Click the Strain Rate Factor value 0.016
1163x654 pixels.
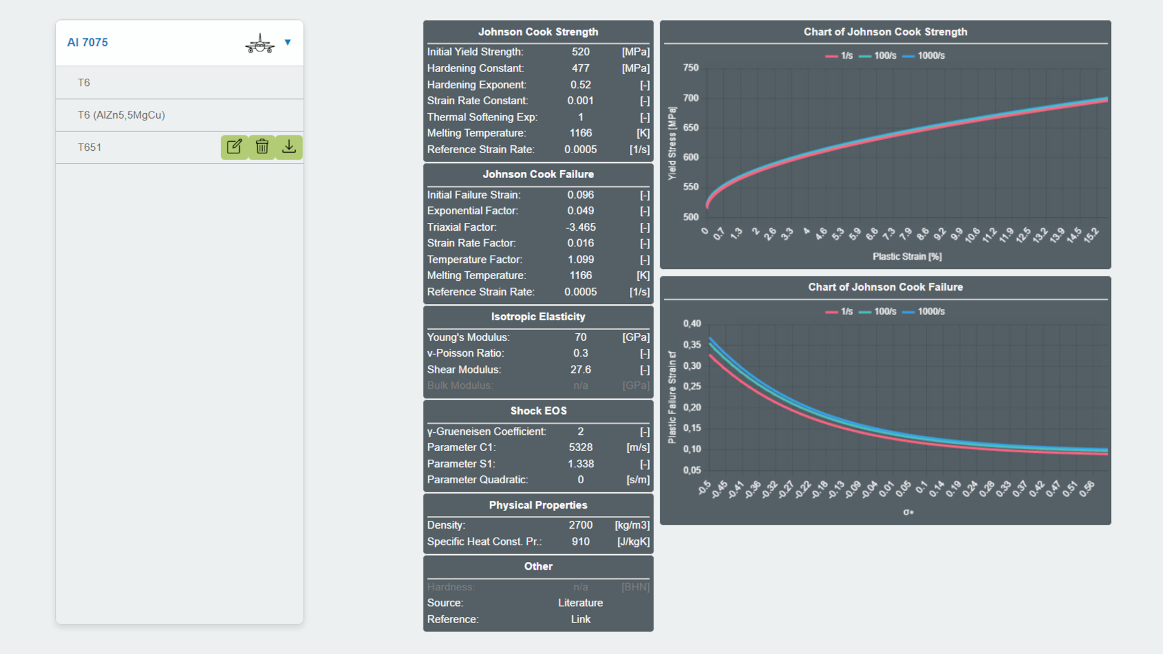click(x=580, y=243)
